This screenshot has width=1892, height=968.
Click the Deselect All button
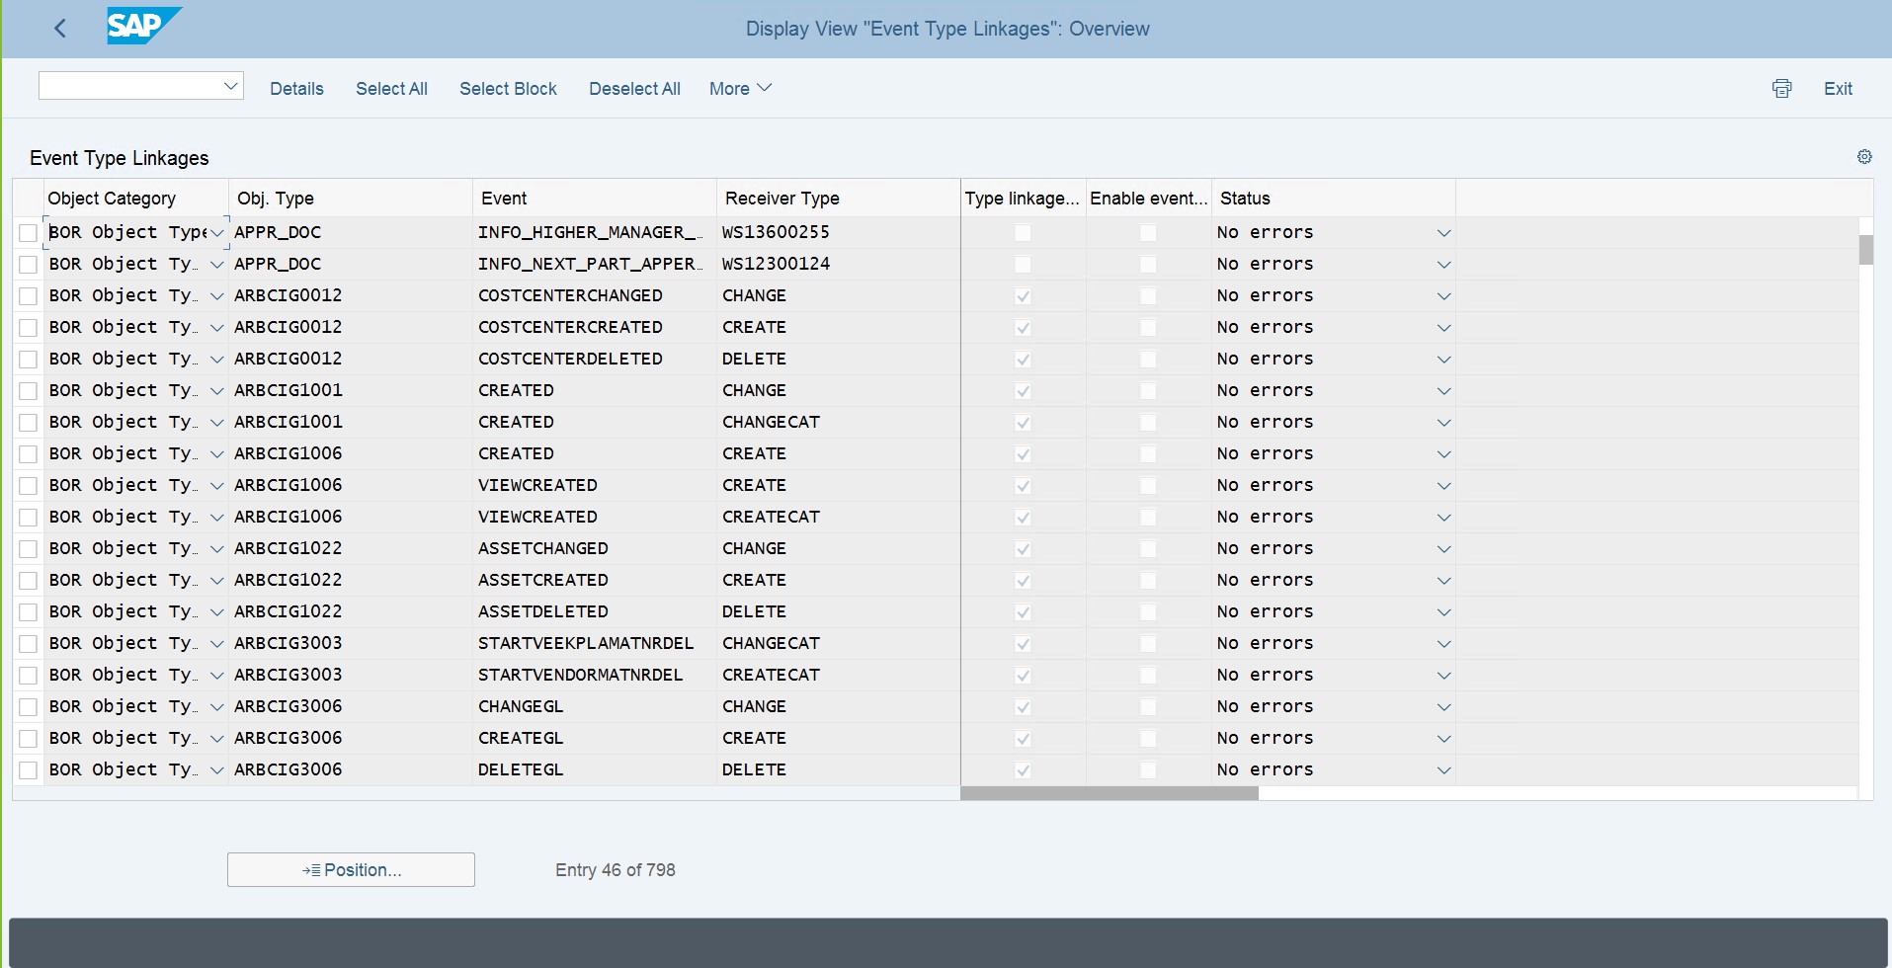pos(633,89)
